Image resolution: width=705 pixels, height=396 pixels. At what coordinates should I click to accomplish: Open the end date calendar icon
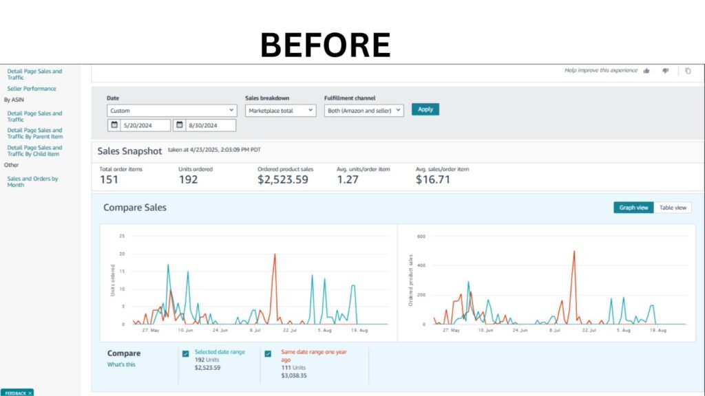[180, 125]
